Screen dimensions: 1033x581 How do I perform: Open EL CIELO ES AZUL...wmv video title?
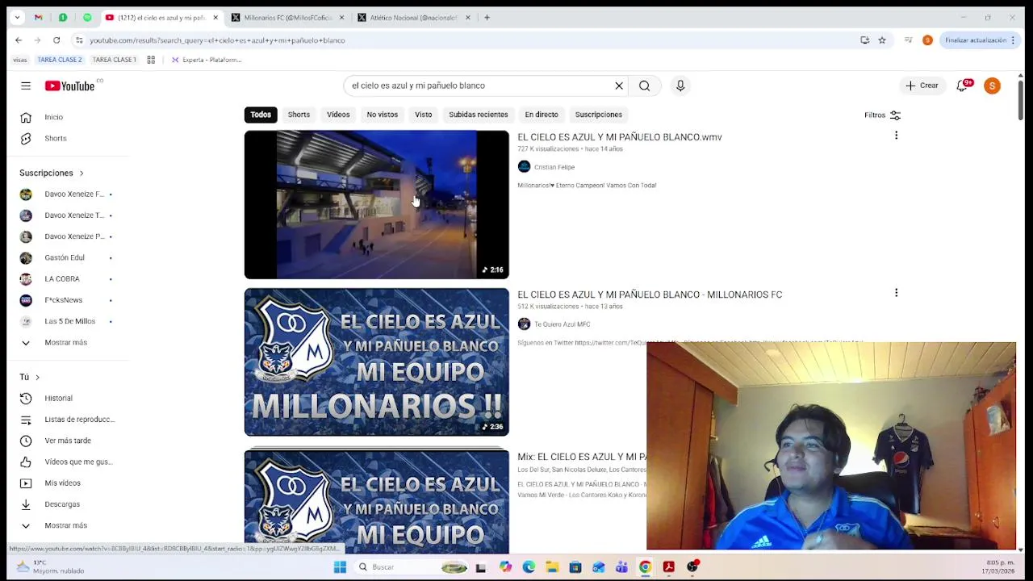[620, 137]
